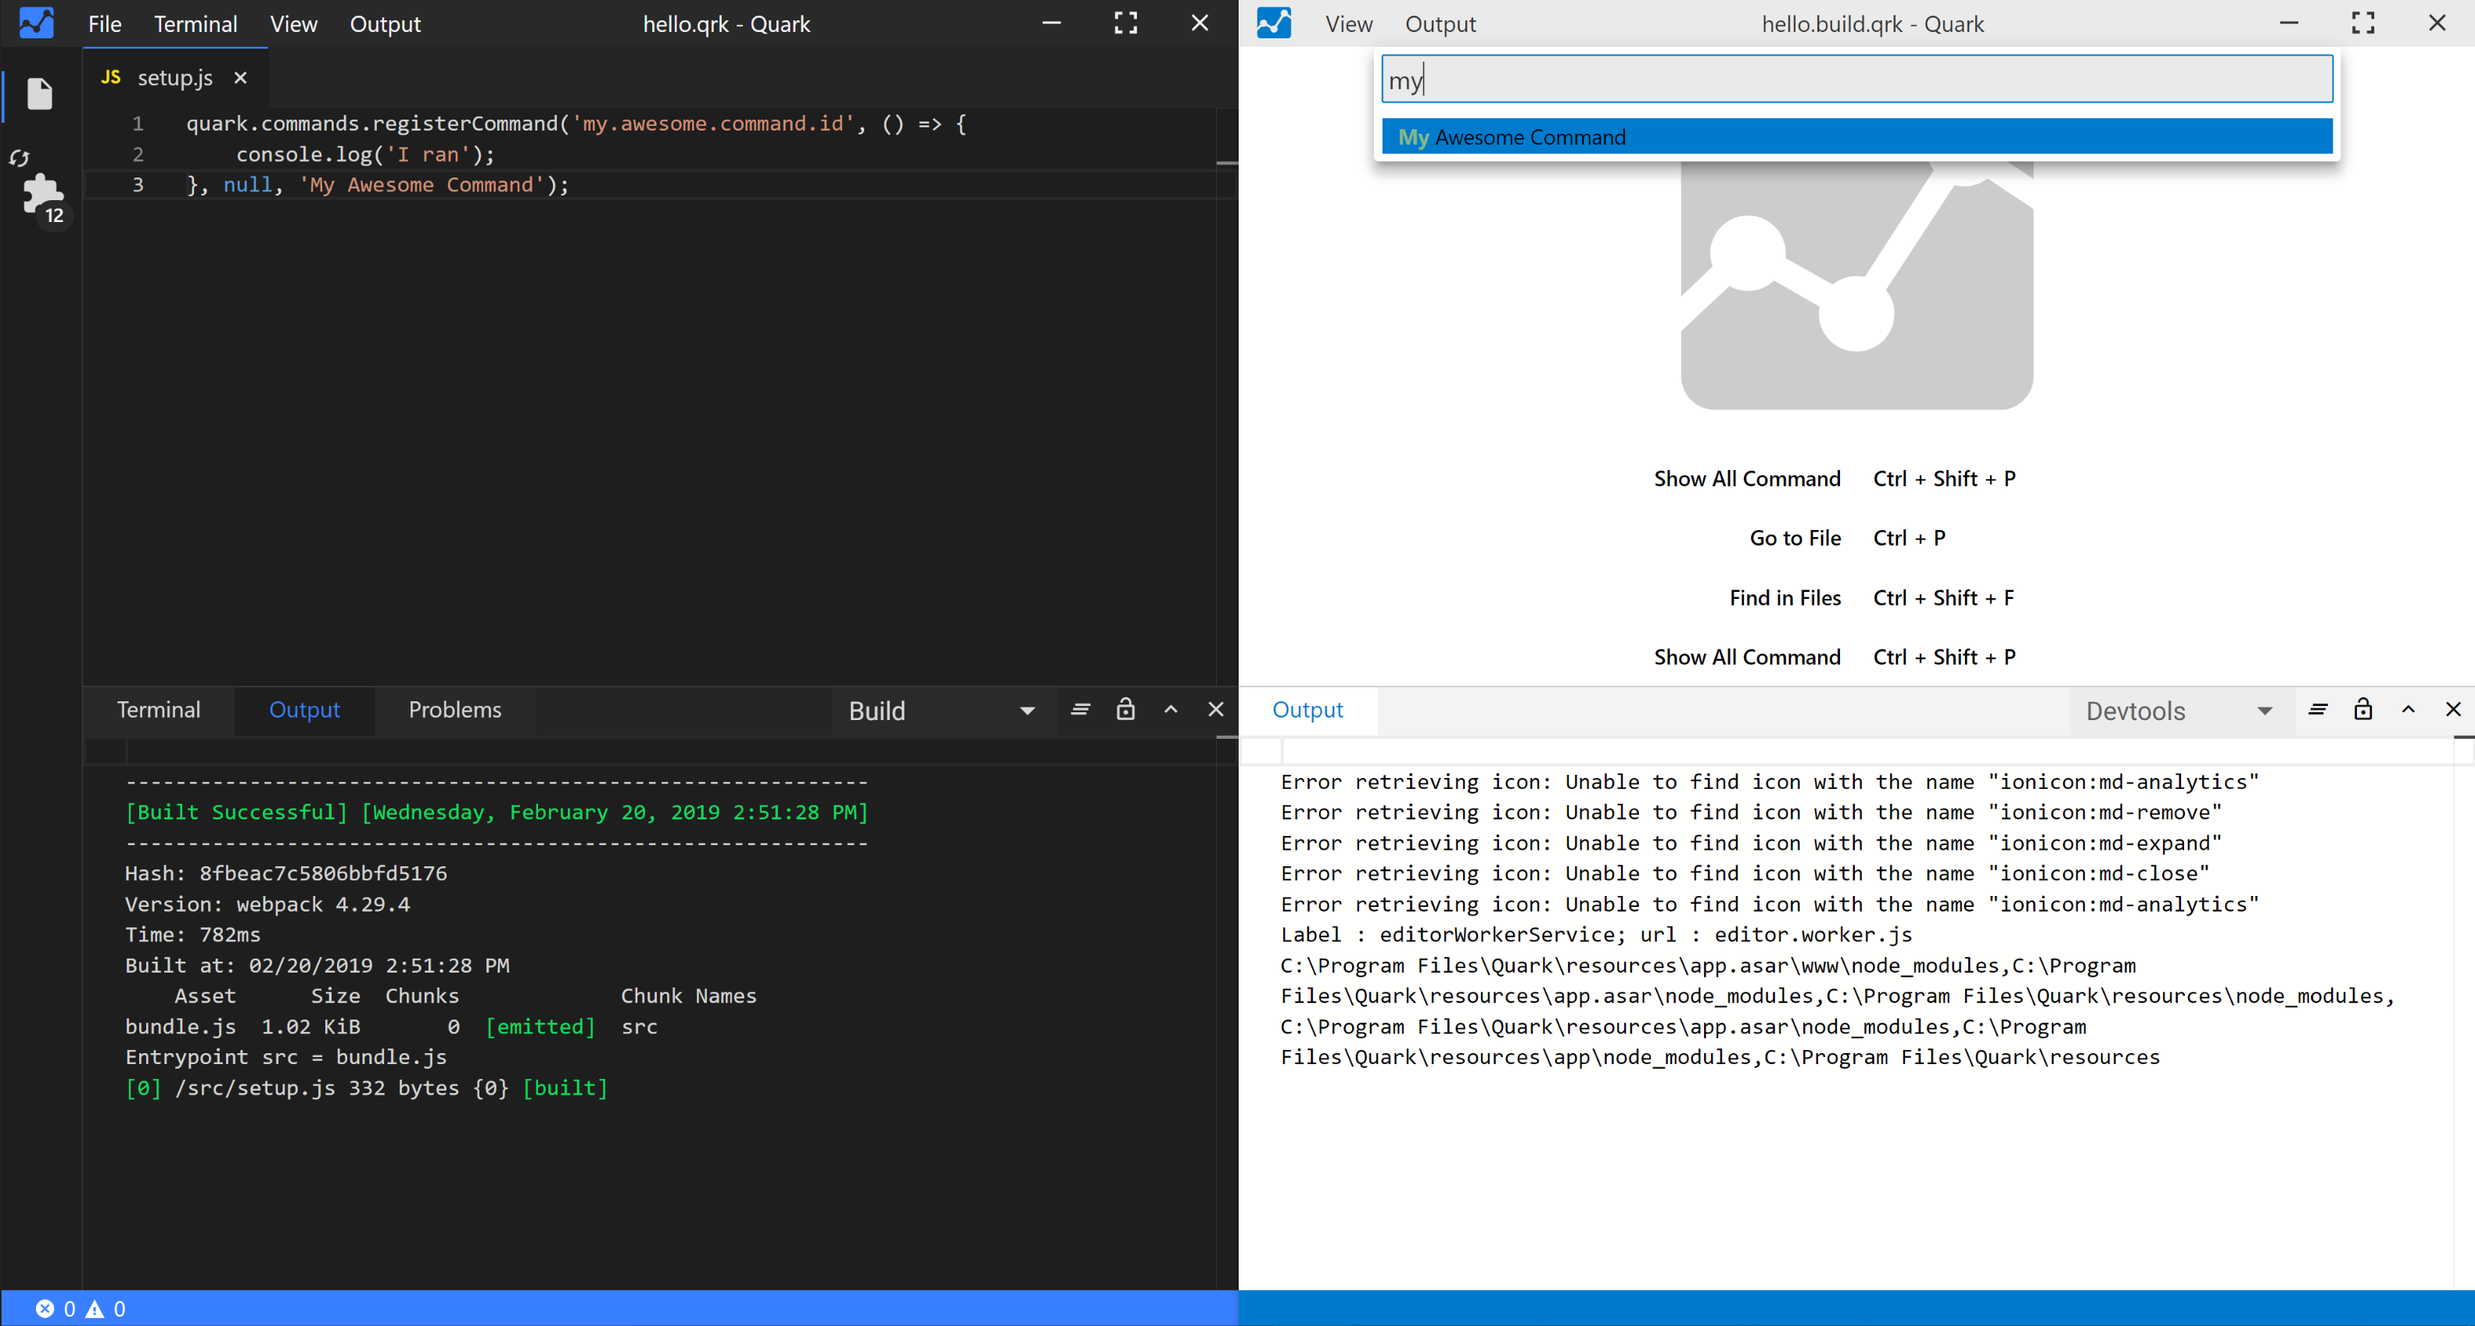This screenshot has height=1326, width=2475.
Task: Click the Go to File shortcut hint
Action: (1846, 538)
